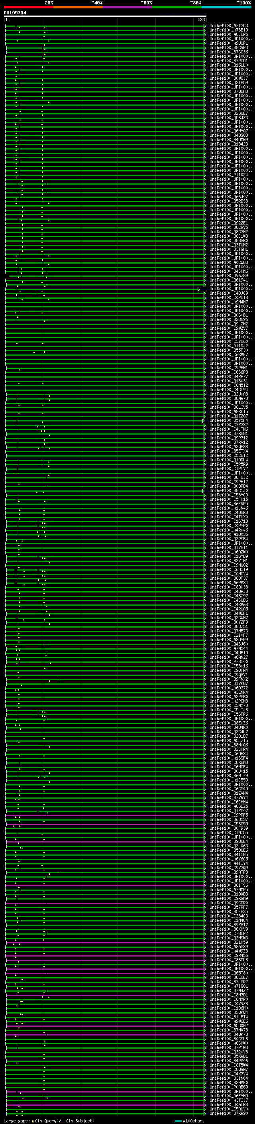The height and width of the screenshot is (1124, 255).
Task: Click the purple ~60% identity color bar
Action: pyautogui.click(x=127, y=7)
